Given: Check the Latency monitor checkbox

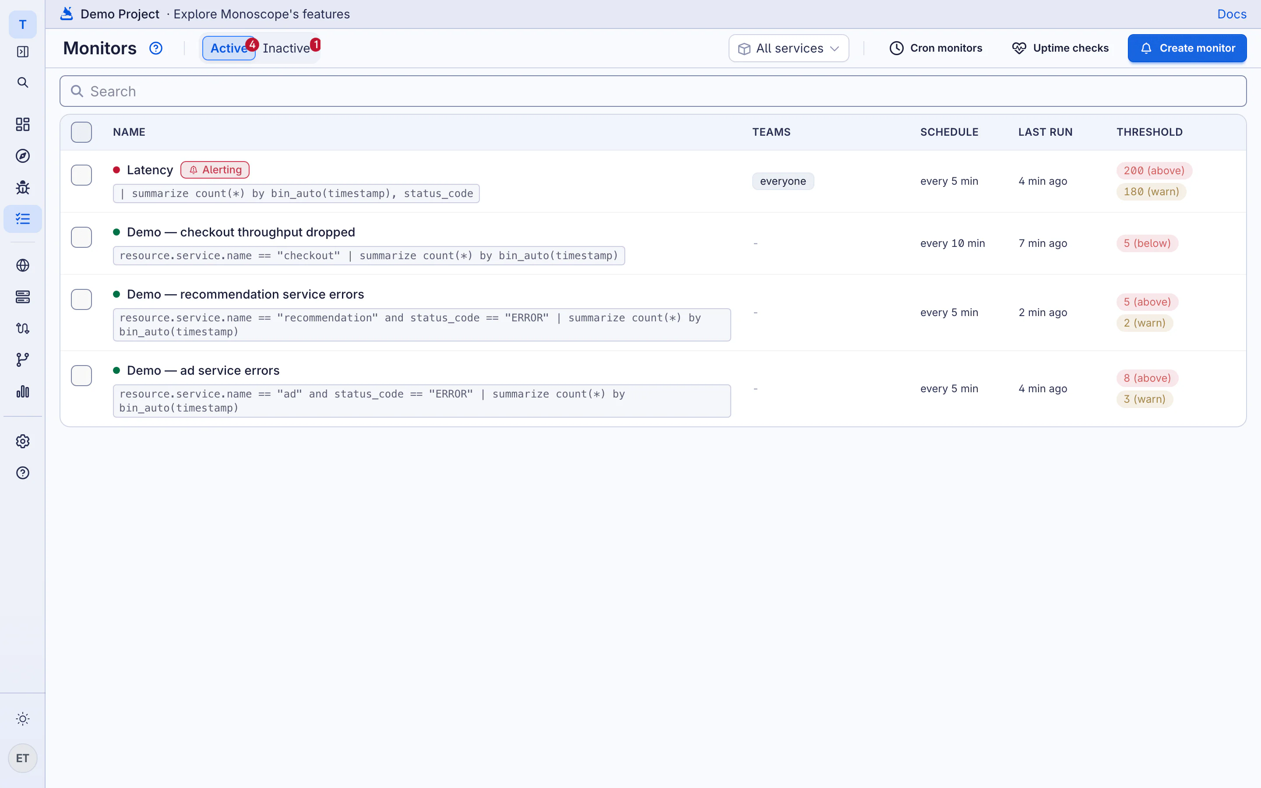Looking at the screenshot, I should pyautogui.click(x=81, y=175).
